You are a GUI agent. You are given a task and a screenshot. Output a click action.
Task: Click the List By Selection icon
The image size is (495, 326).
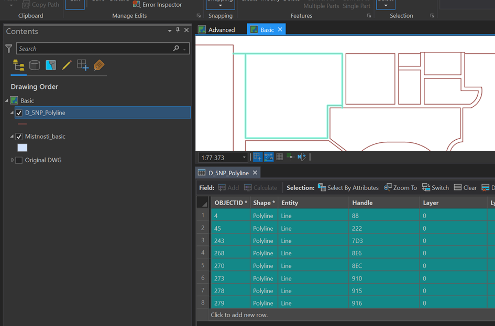click(x=51, y=65)
